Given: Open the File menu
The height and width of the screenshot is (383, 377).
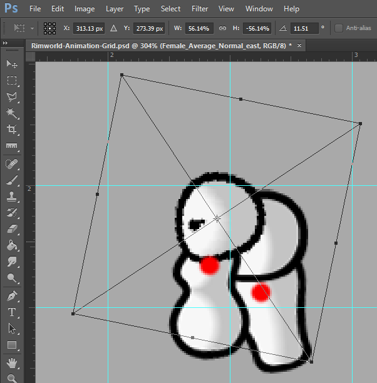Looking at the screenshot, I should click(35, 9).
